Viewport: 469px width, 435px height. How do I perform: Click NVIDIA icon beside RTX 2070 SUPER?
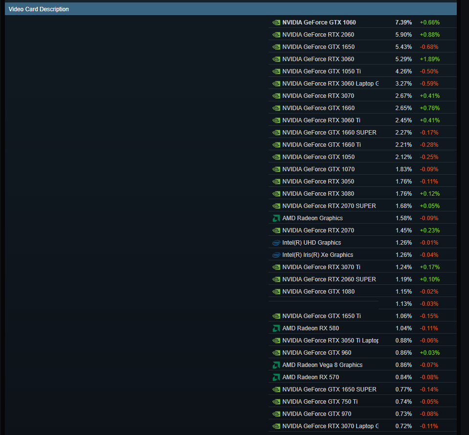pyautogui.click(x=276, y=206)
